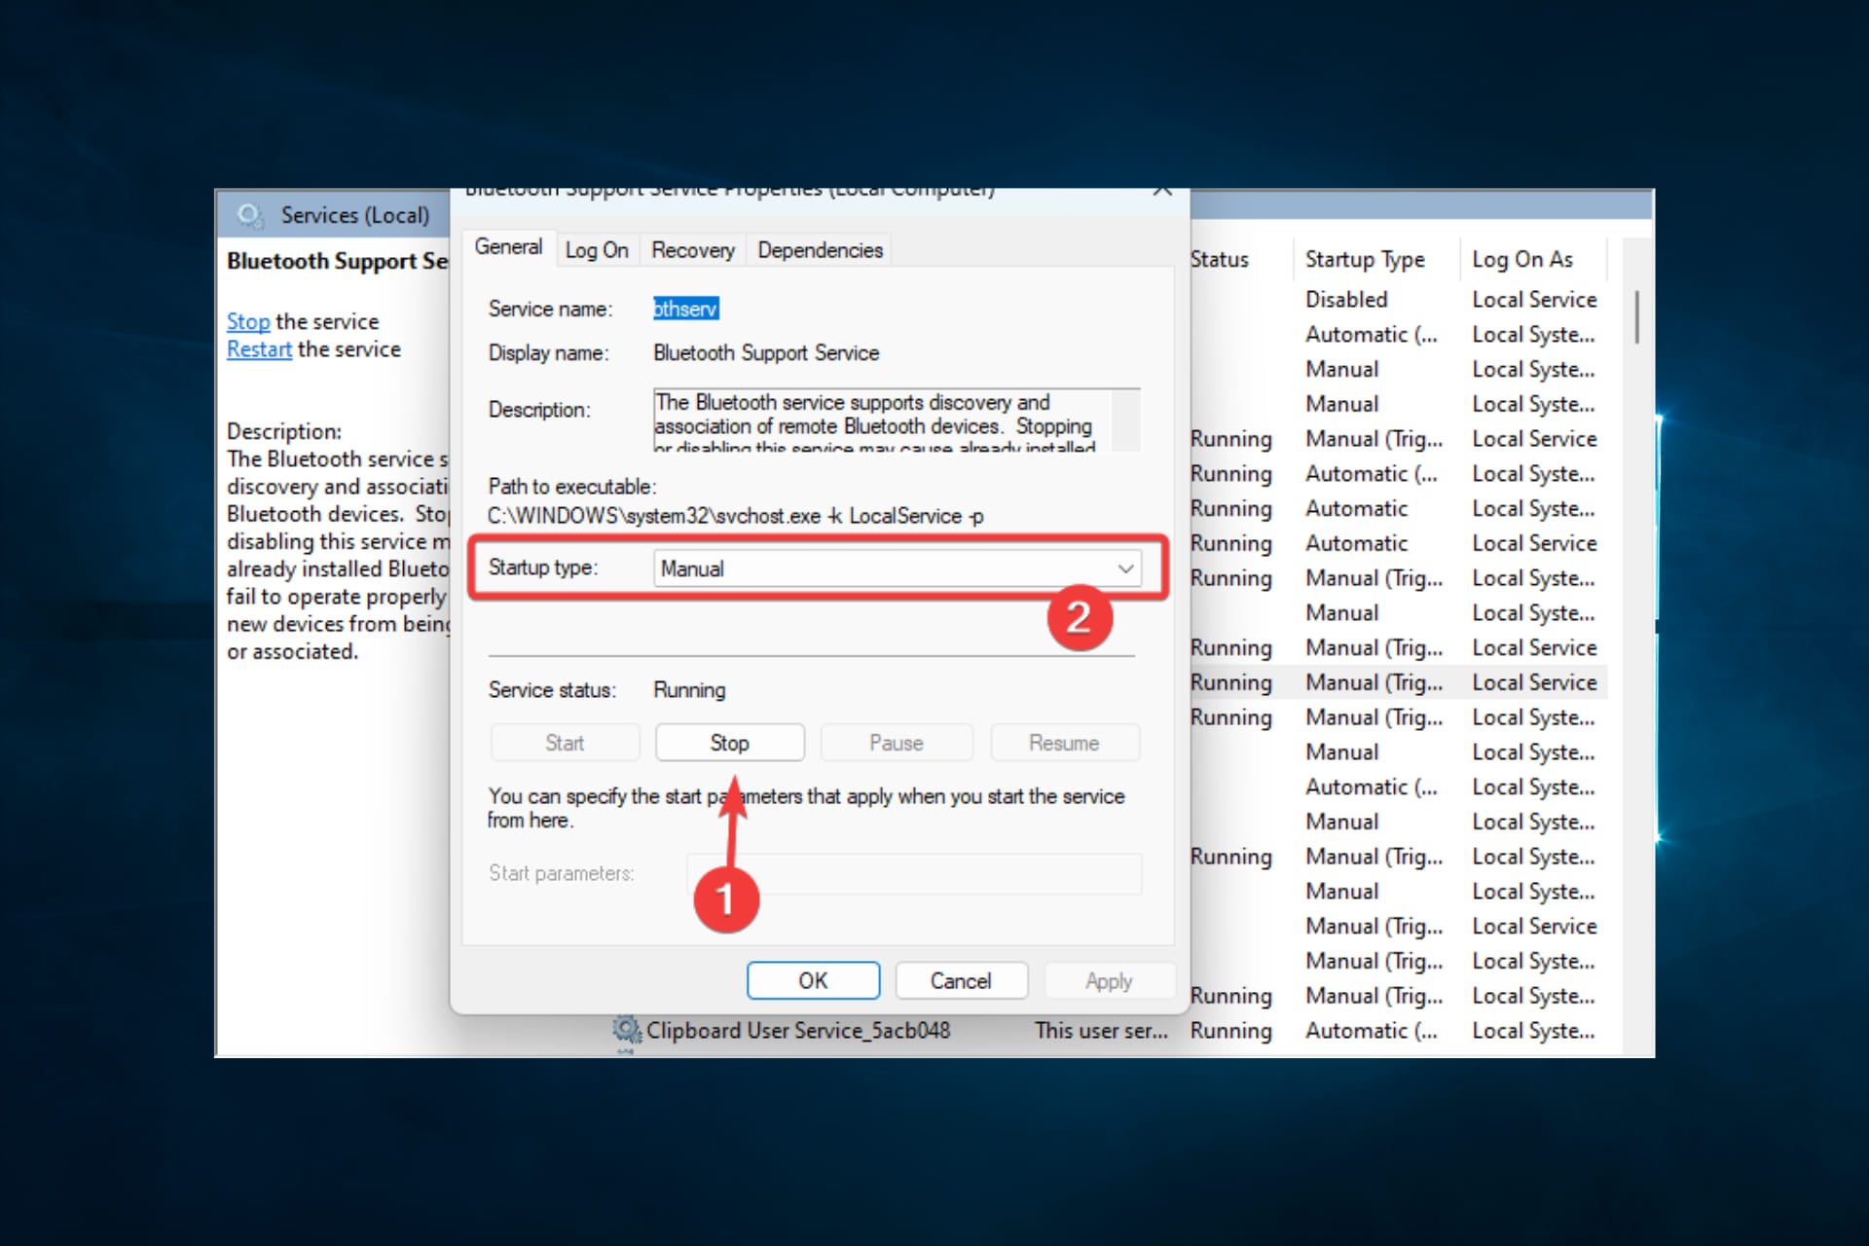Switch to the Log On tab

coord(596,250)
